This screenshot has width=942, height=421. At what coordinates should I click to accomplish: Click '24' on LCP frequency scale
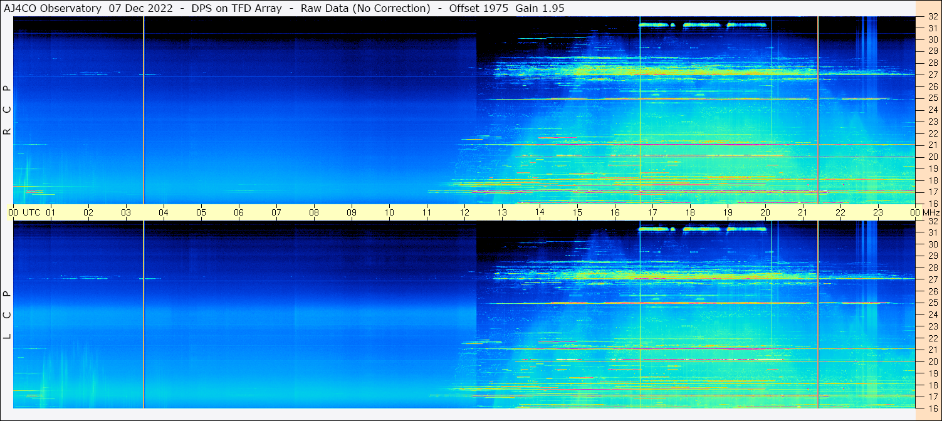[933, 315]
